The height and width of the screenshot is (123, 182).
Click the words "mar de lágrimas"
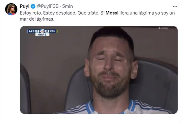pos(37,19)
